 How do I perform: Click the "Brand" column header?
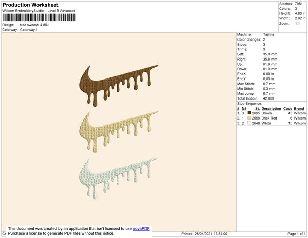point(299,109)
